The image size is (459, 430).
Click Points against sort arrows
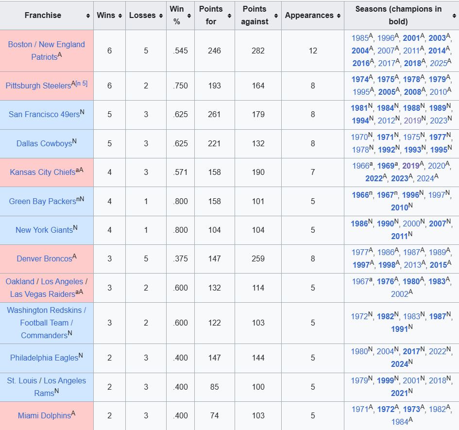pos(275,16)
